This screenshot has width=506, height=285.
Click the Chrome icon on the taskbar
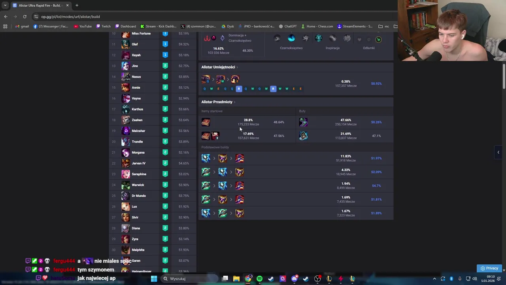pos(248,279)
